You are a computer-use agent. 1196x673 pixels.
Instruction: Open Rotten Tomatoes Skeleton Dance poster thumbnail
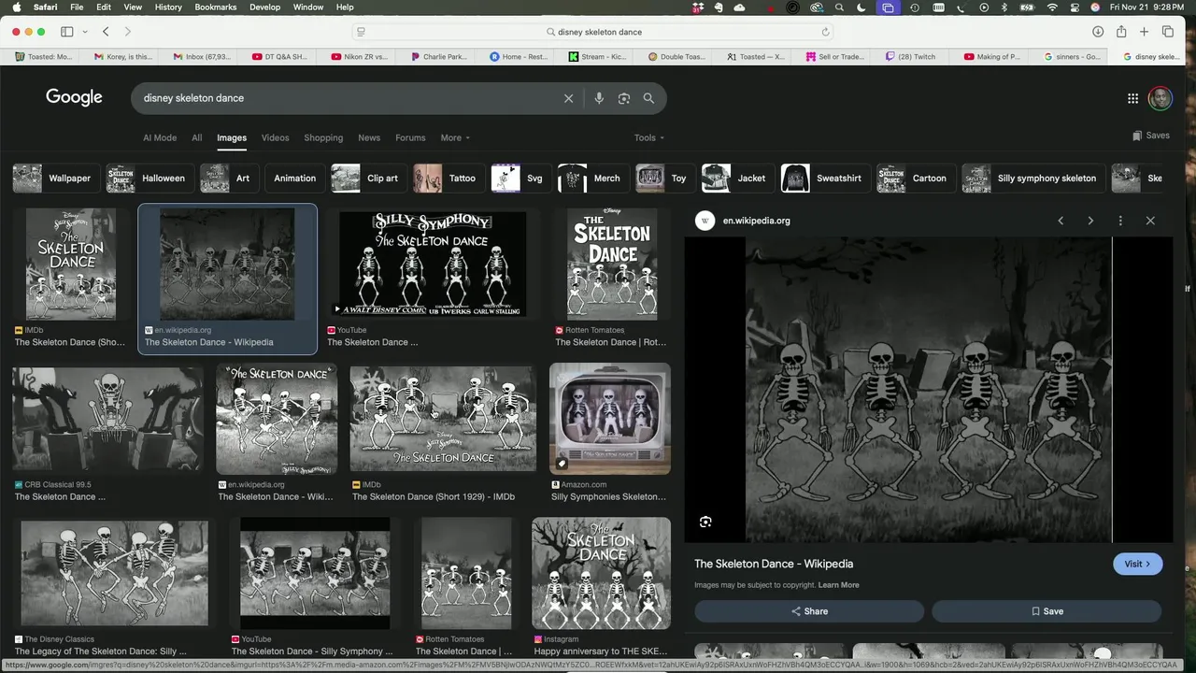pyautogui.click(x=612, y=265)
